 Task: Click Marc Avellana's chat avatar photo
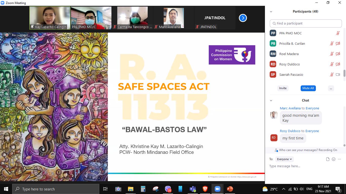[274, 115]
